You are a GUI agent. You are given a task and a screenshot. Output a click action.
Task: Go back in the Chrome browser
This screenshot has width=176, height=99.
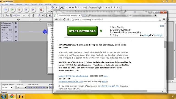56,20
